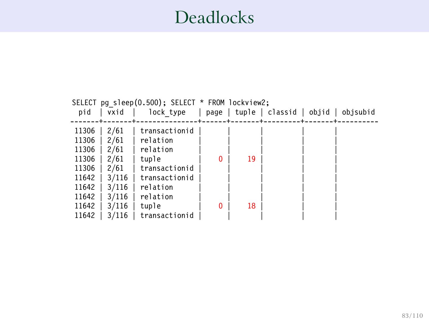Click the page column header
The image size is (429, 321).
(214, 112)
